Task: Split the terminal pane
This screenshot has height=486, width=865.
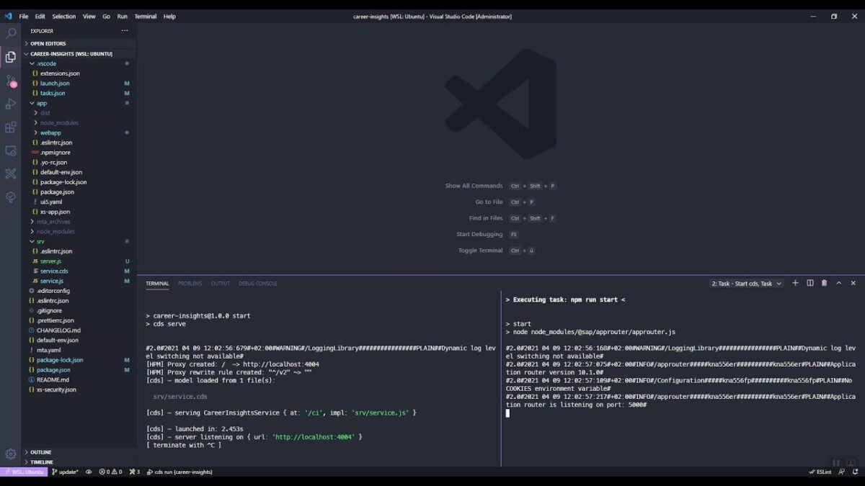Action: (x=809, y=283)
